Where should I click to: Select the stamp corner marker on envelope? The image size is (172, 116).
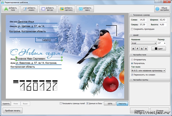pos(111,30)
